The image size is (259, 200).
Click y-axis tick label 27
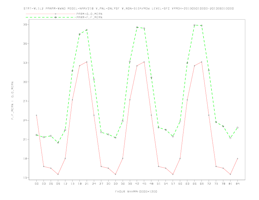point(25,101)
